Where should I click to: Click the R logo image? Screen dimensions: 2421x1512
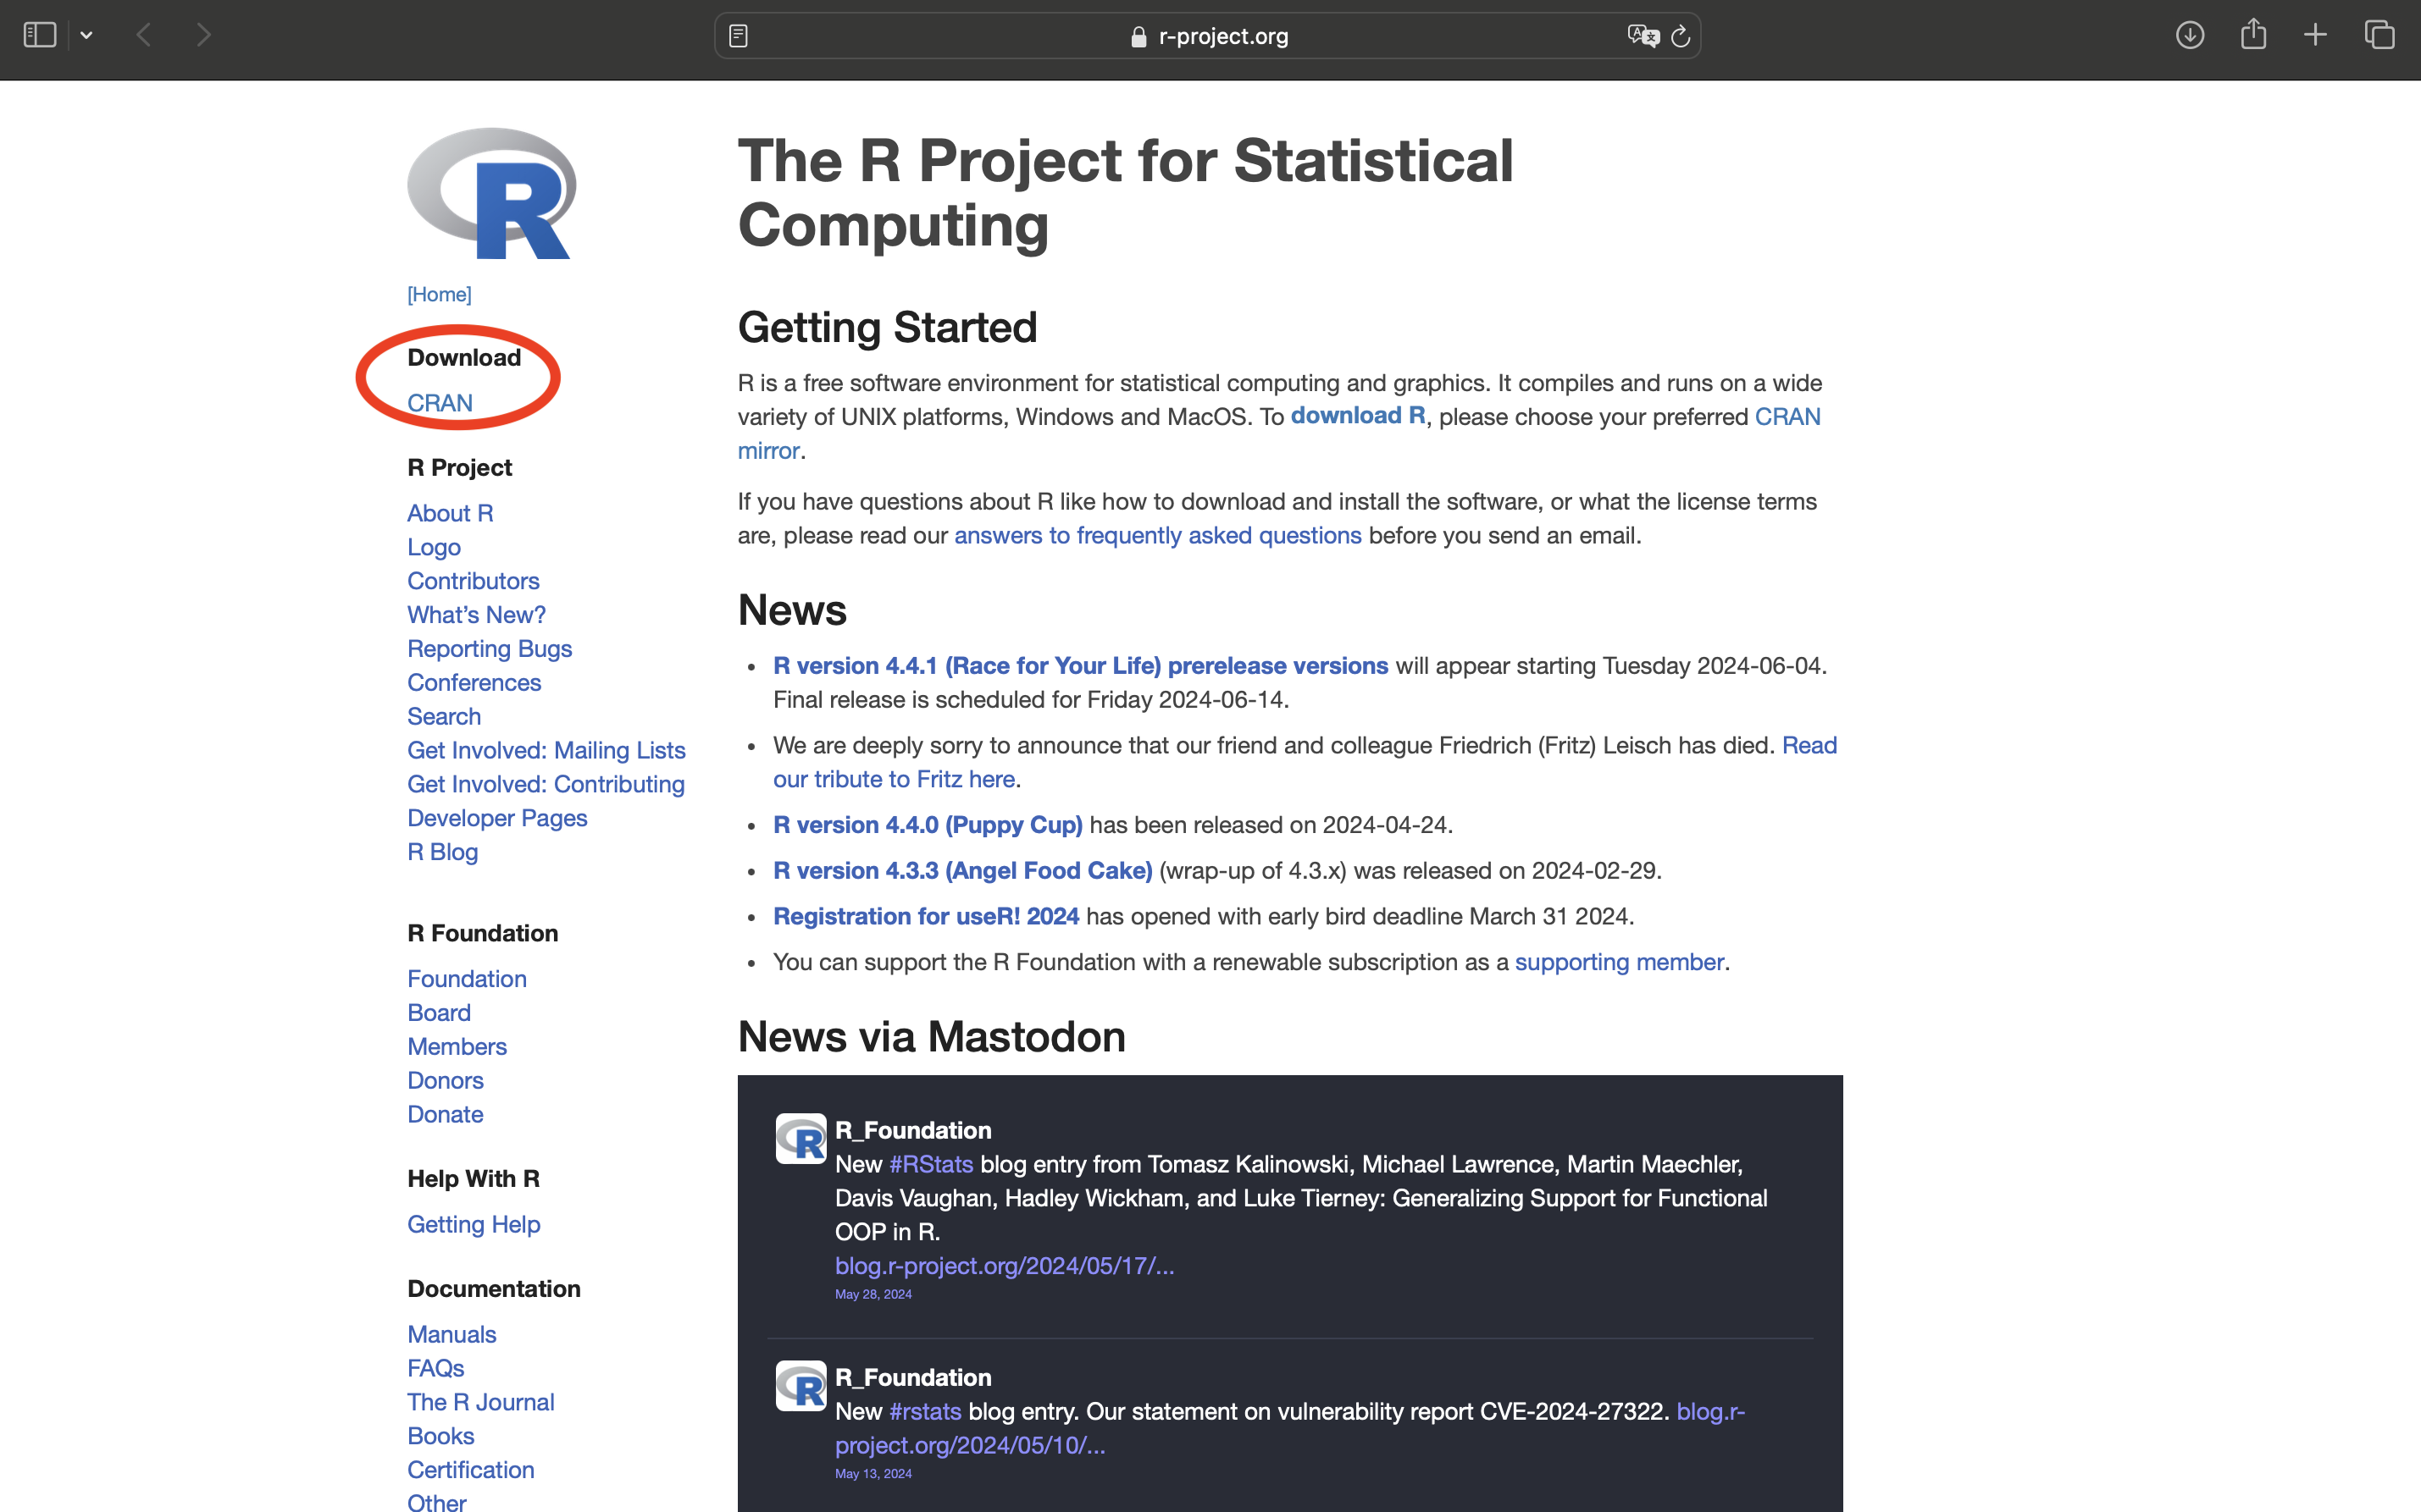pyautogui.click(x=491, y=193)
